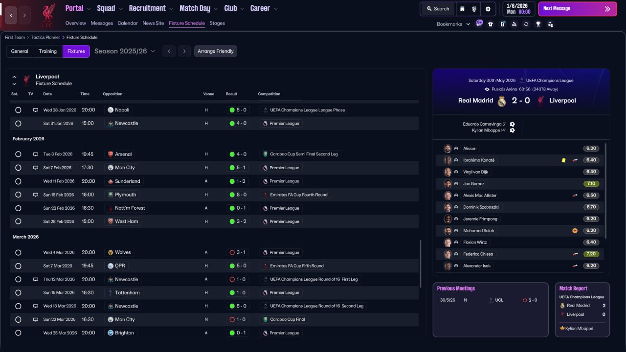Go to the previous season with the left arrow
Image resolution: width=626 pixels, height=352 pixels.
169,51
